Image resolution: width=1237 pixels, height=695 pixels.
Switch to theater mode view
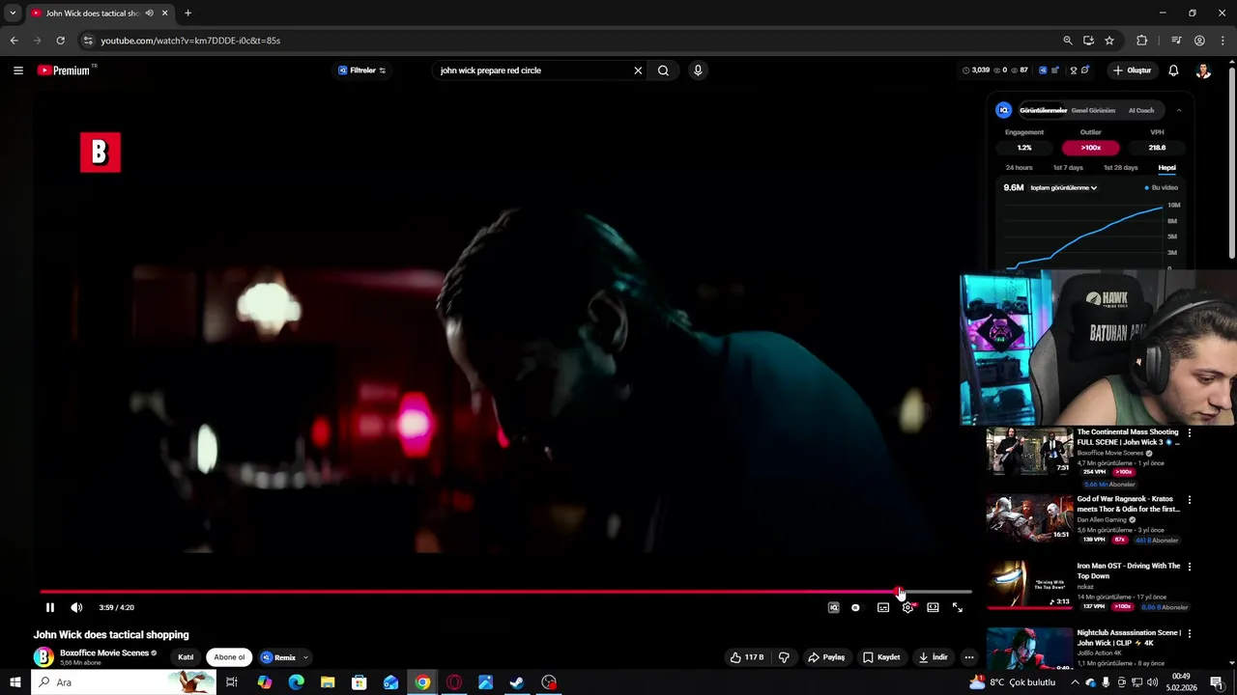tap(933, 607)
